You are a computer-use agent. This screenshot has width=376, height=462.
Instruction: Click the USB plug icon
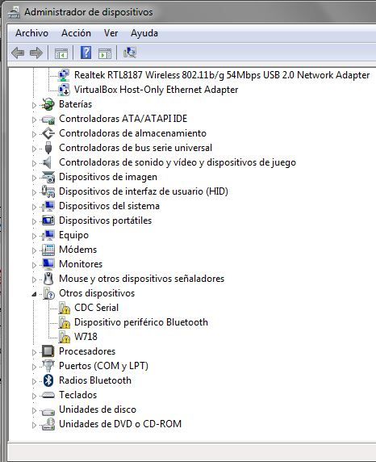tap(48, 148)
